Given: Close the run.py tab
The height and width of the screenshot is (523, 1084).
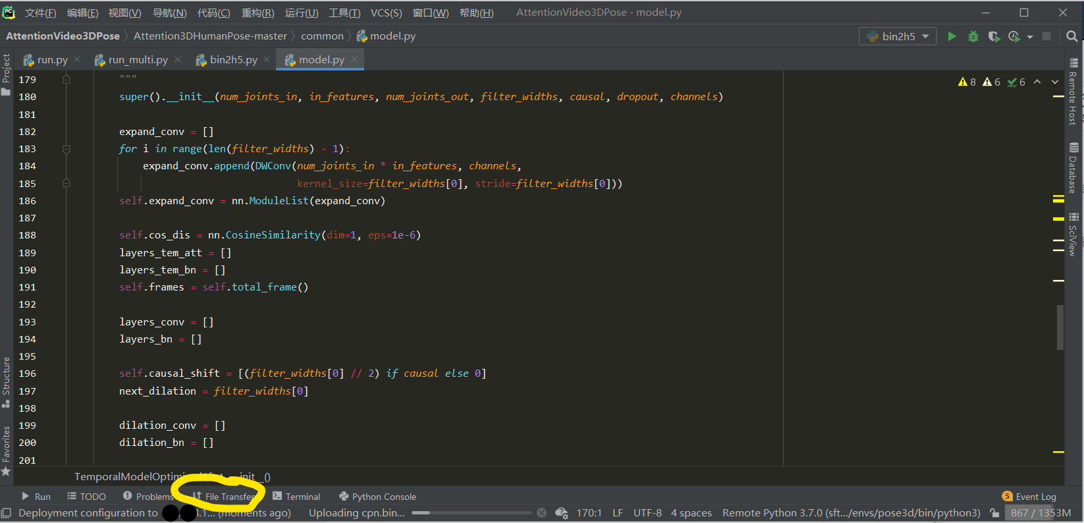Looking at the screenshot, I should [77, 59].
